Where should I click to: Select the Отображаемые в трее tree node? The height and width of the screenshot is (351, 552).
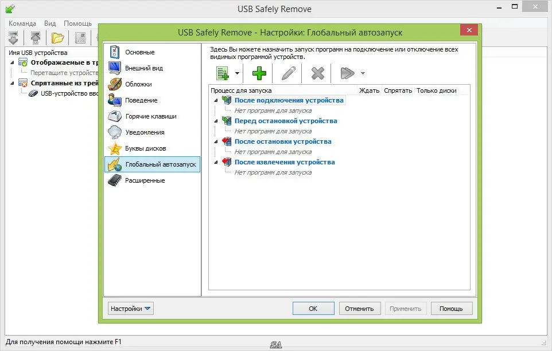point(64,62)
